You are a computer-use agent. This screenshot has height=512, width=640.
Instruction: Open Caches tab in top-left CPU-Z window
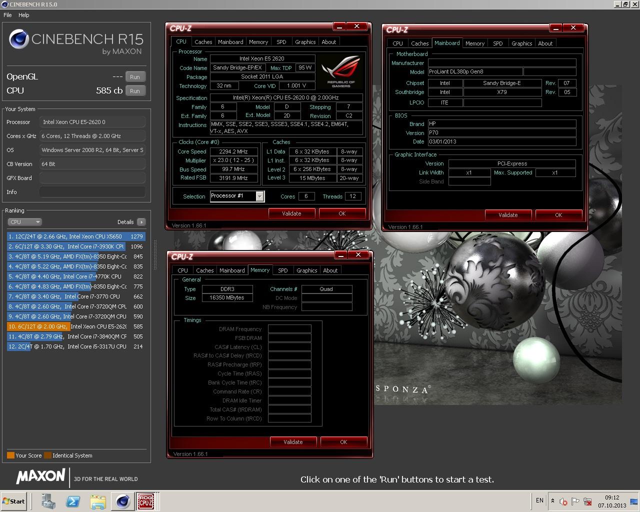pos(203,42)
